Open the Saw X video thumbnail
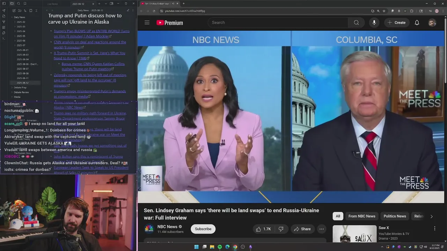 tap(354, 234)
